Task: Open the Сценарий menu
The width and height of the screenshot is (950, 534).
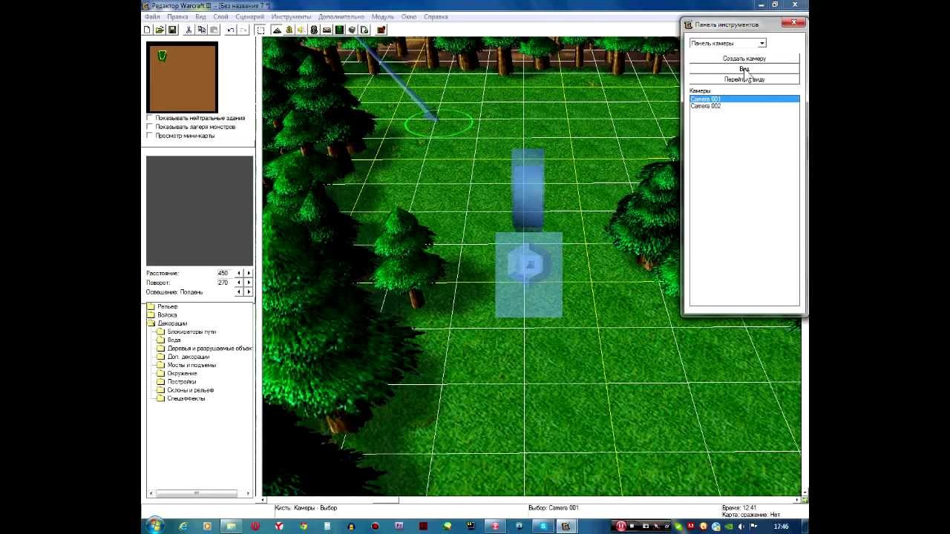Action: (249, 16)
